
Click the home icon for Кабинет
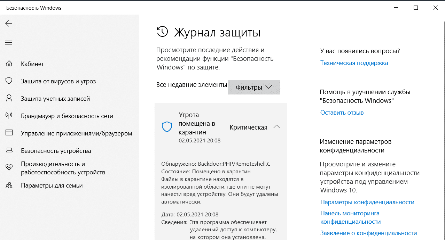click(9, 64)
